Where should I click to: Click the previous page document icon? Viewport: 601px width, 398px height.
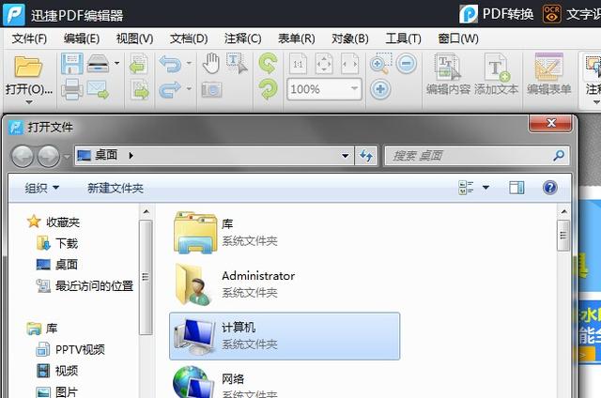point(139,64)
